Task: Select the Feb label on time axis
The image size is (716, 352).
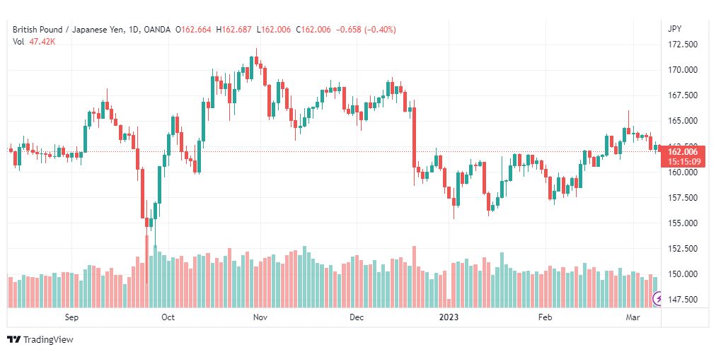Action: [545, 317]
